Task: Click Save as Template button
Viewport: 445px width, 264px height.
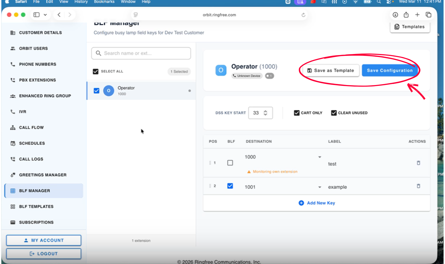Action: 331,70
